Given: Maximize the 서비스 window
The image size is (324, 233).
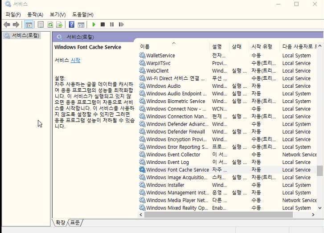Looking at the screenshot, I should (296, 4).
